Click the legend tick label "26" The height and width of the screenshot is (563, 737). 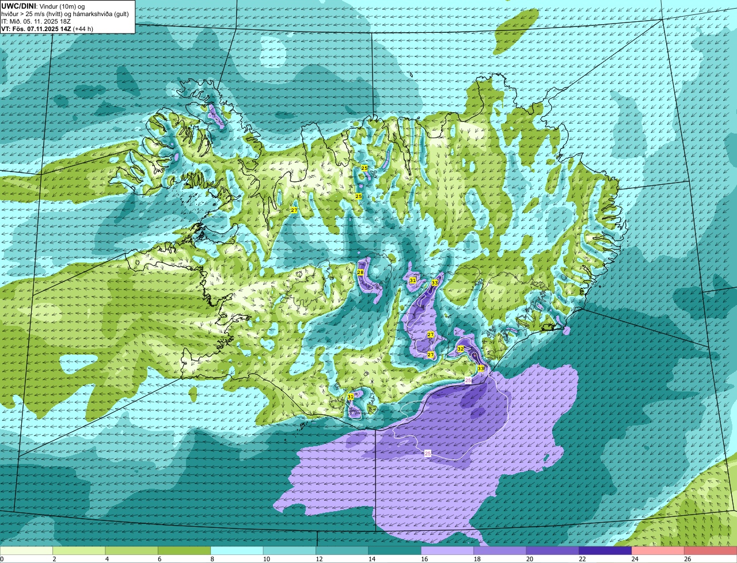[687, 559]
